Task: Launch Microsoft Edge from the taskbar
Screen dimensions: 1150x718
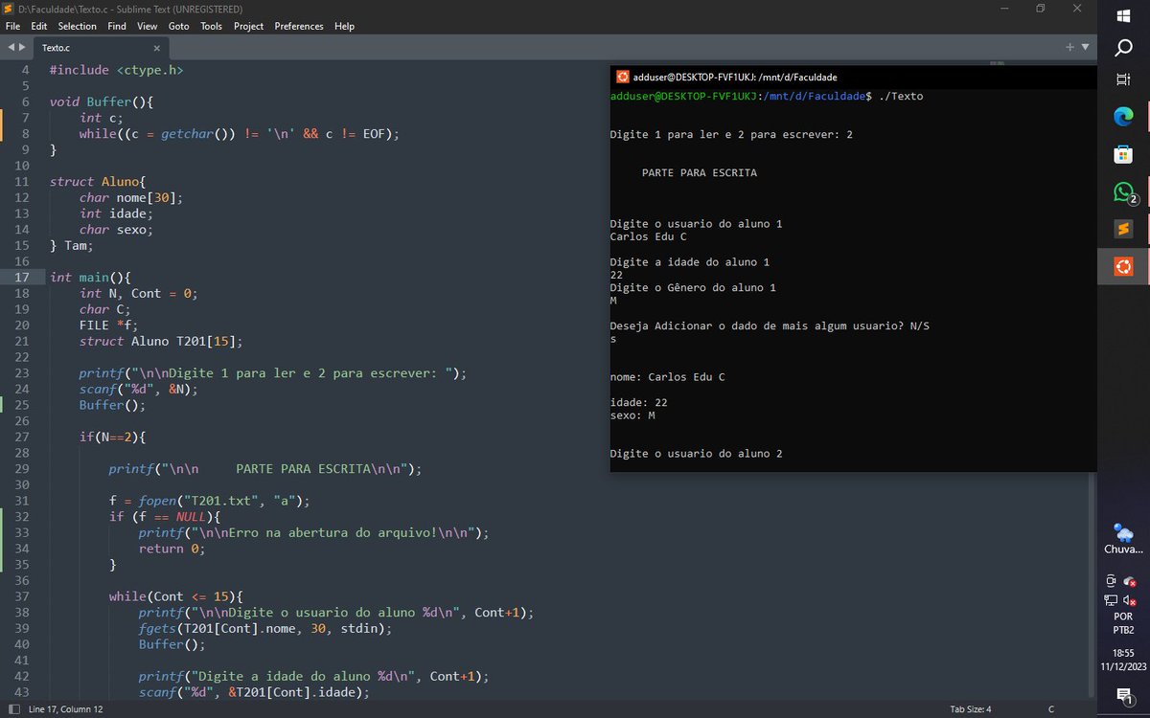Action: (1123, 117)
